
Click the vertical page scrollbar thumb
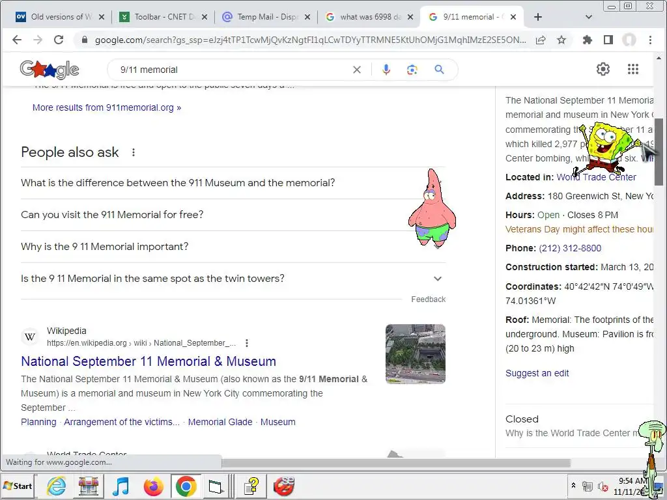pyautogui.click(x=659, y=152)
